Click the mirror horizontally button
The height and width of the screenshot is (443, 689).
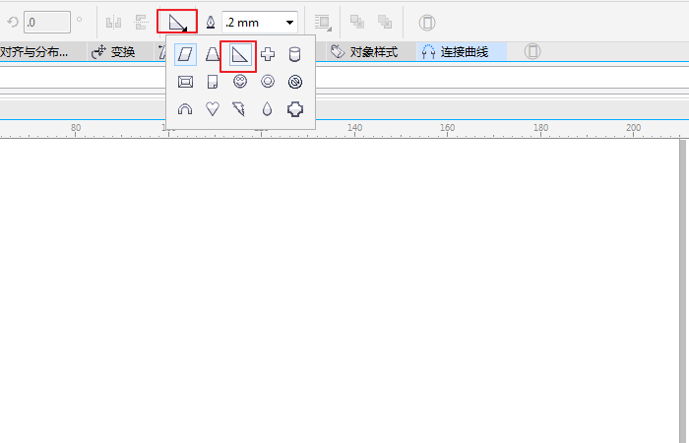click(x=113, y=22)
